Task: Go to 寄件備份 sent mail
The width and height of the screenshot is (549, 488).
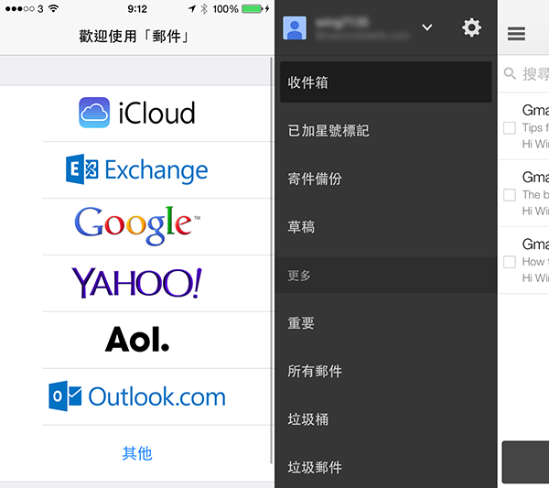Action: coord(385,179)
